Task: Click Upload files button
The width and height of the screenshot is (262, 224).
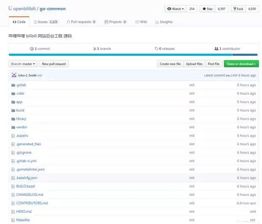Action: 194,64
